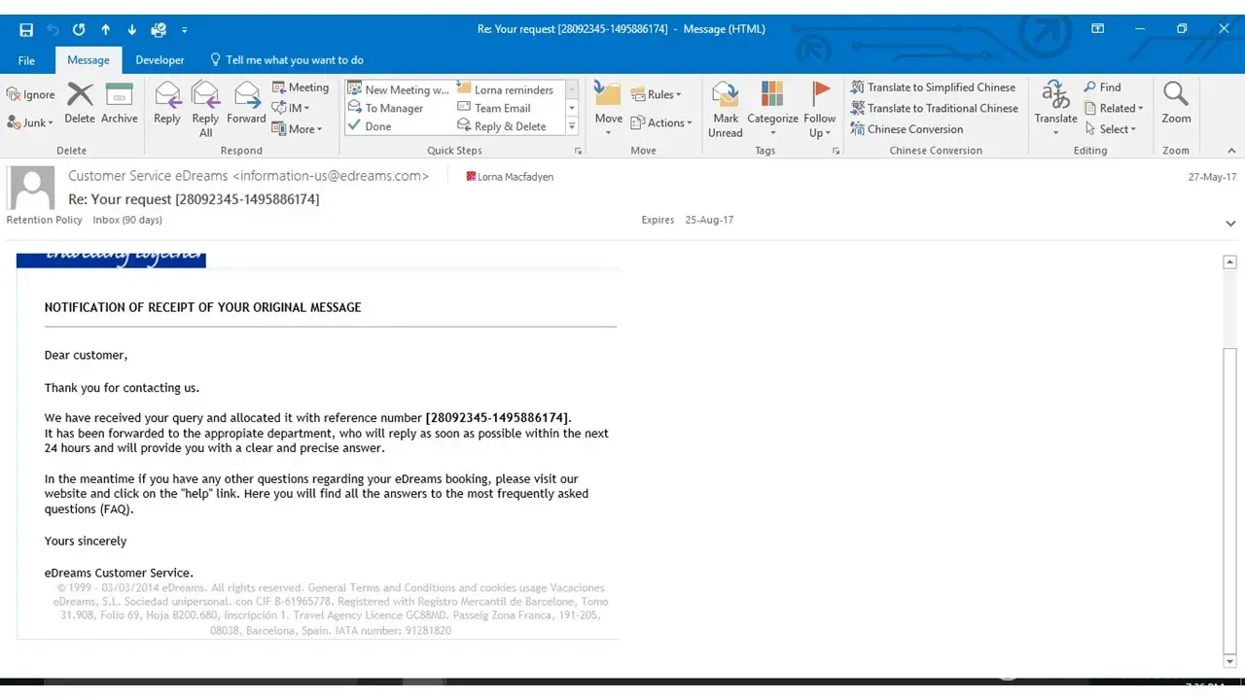Click the Tell me what you want box
1245x700 pixels.
294,60
